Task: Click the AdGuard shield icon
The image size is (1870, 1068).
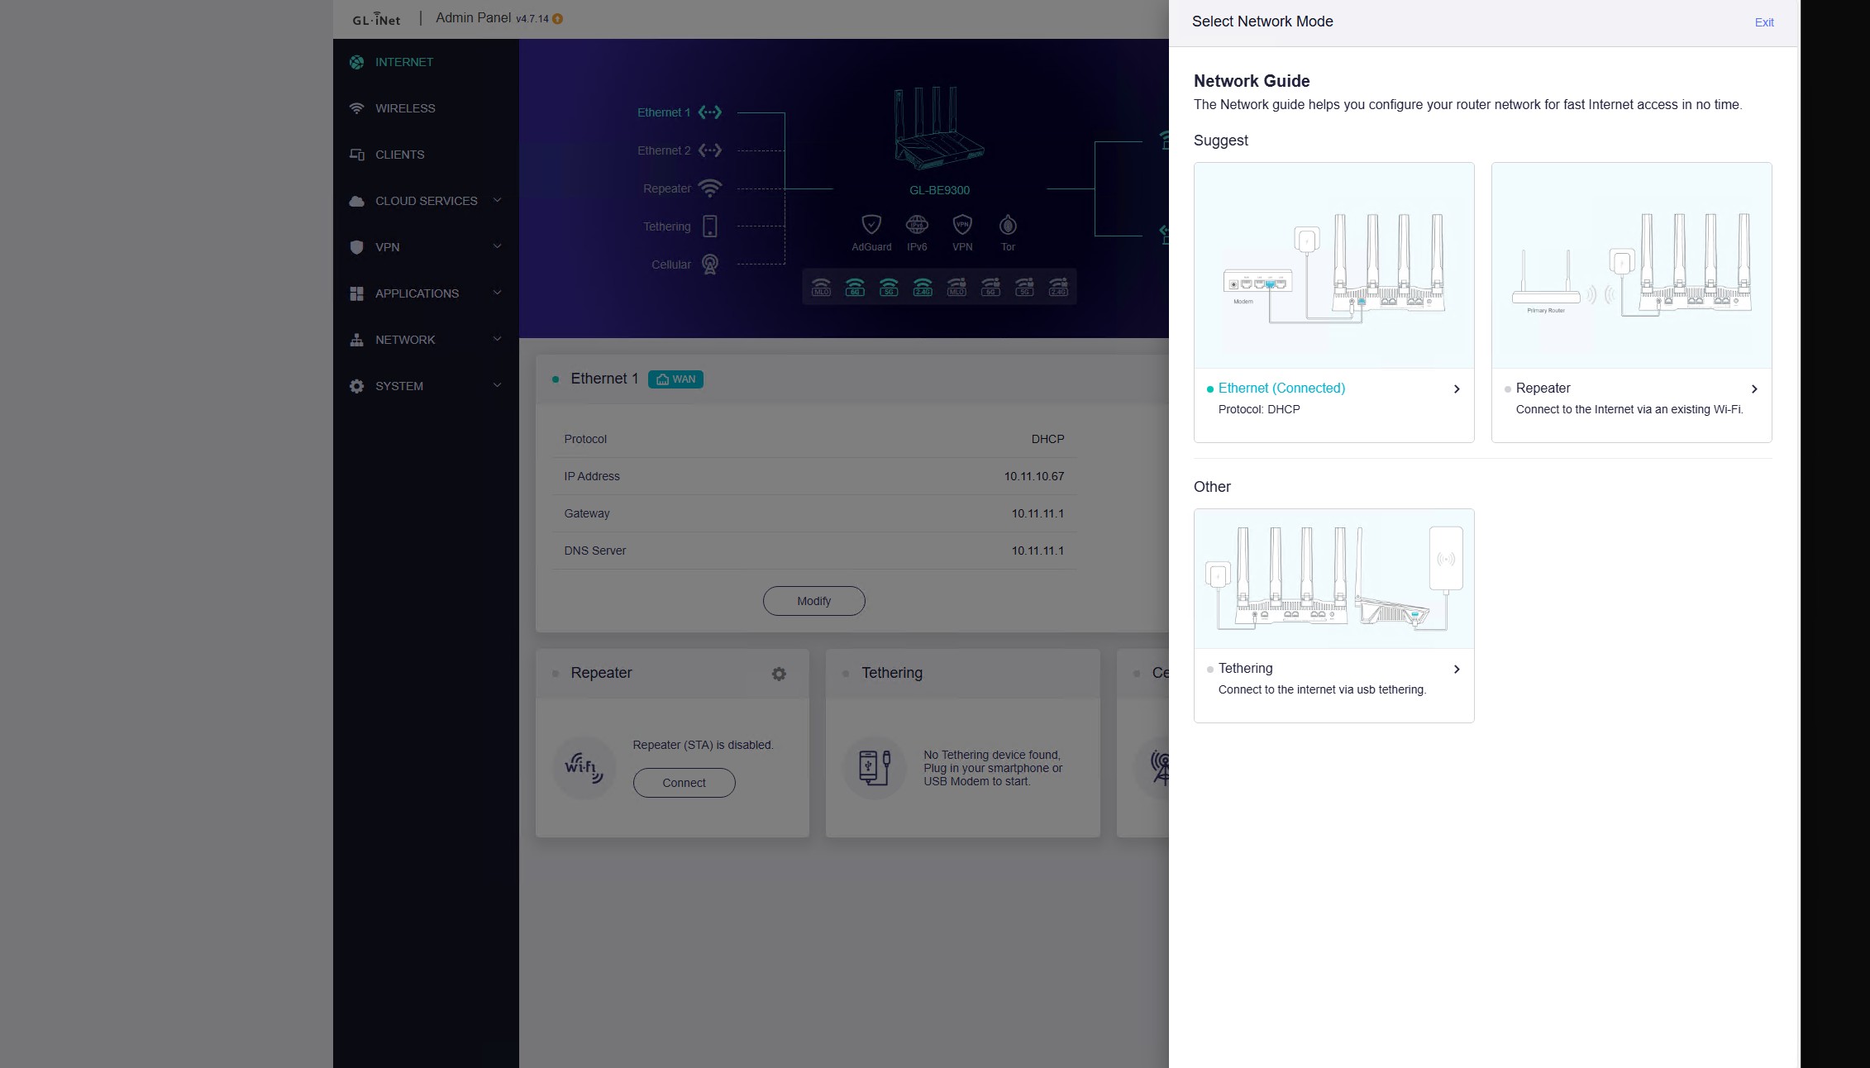Action: (x=871, y=225)
